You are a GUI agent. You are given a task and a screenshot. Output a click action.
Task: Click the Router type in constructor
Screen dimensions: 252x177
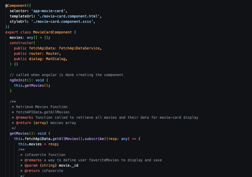[x=53, y=54]
